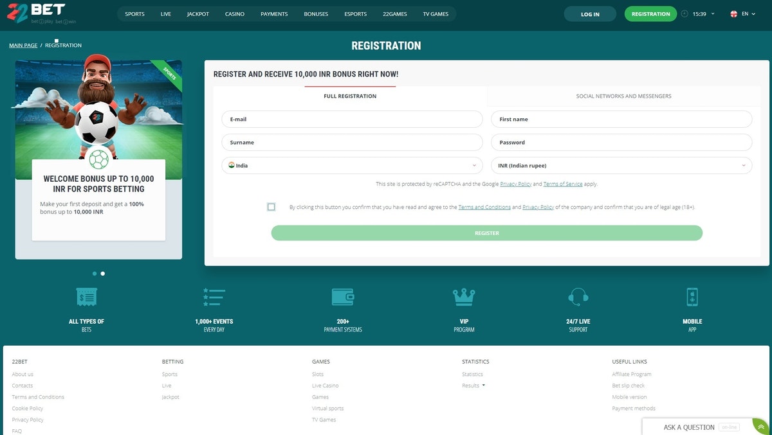
Task: Open the Google Terms of Service link
Action: 563,184
